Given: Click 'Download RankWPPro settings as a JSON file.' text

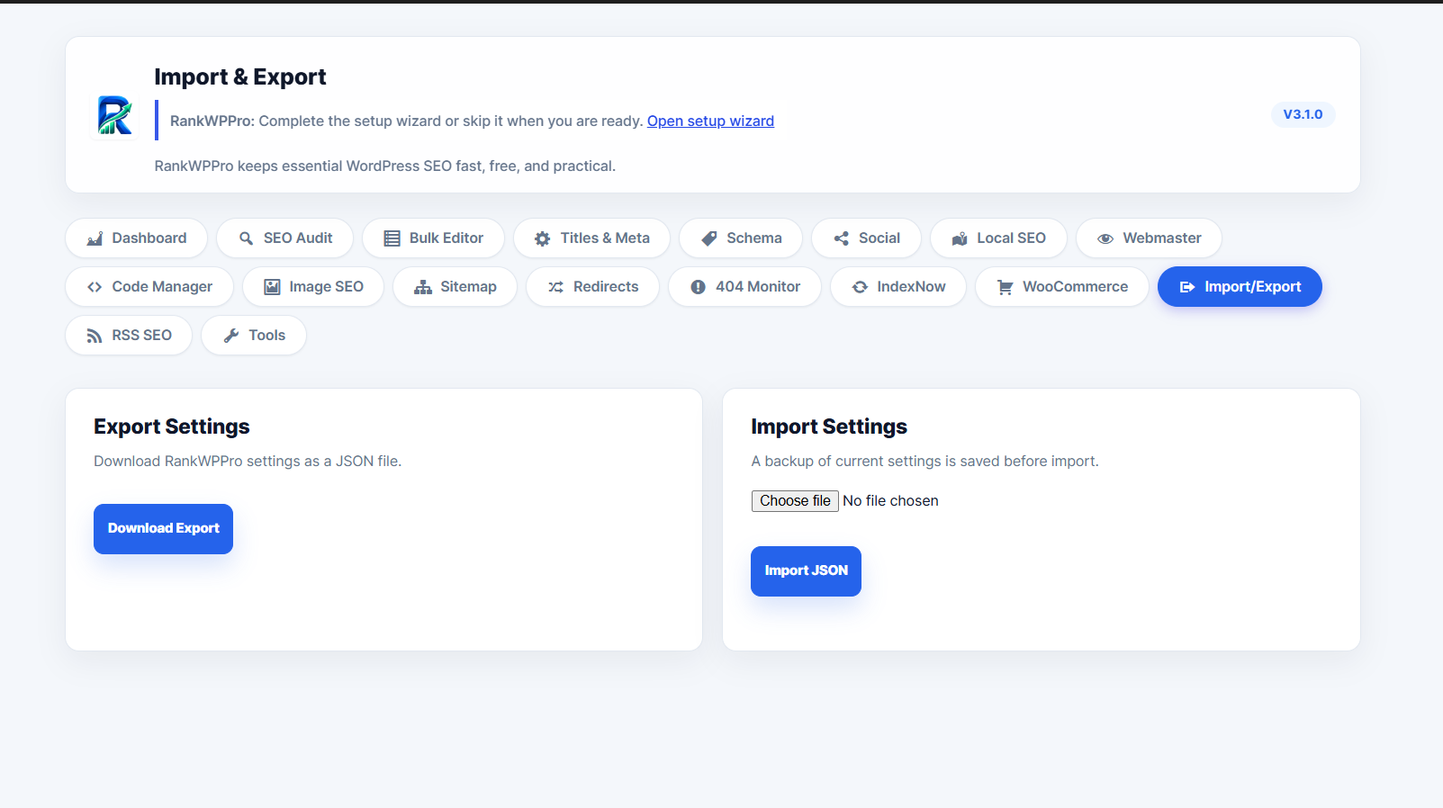Looking at the screenshot, I should [x=248, y=462].
